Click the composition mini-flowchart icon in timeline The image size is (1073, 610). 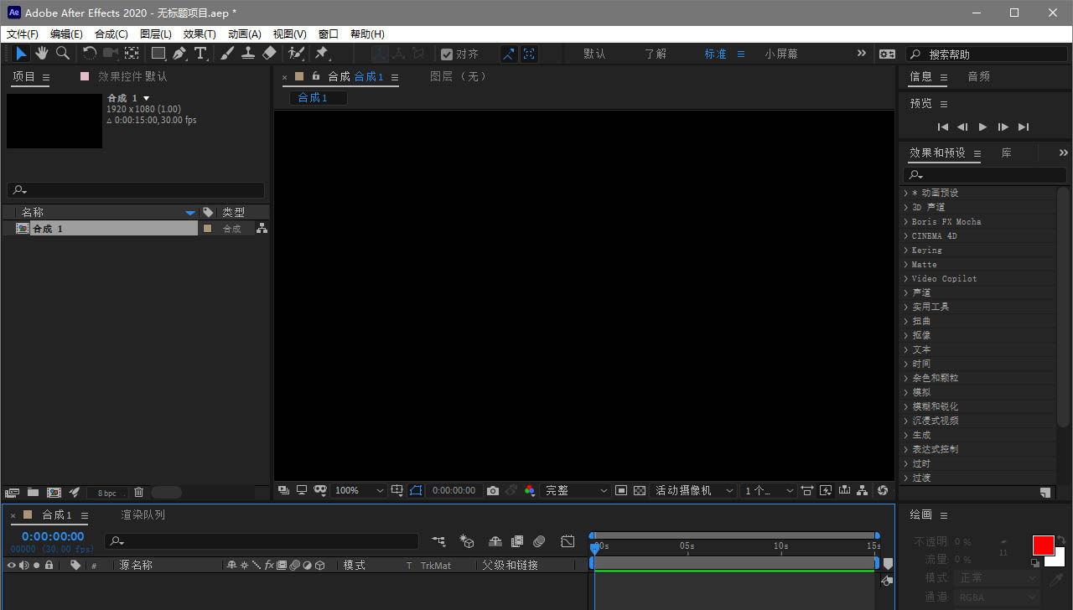[x=438, y=541]
